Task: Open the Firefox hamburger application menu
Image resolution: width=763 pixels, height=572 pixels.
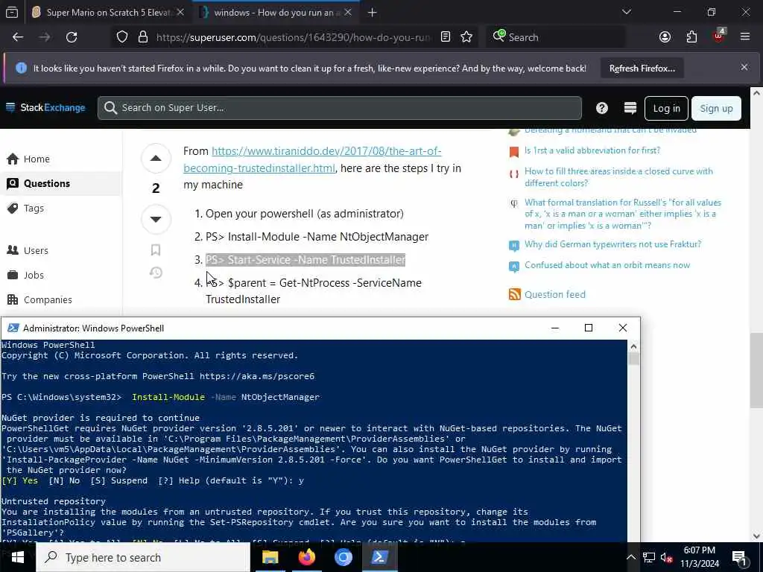Action: tap(745, 37)
